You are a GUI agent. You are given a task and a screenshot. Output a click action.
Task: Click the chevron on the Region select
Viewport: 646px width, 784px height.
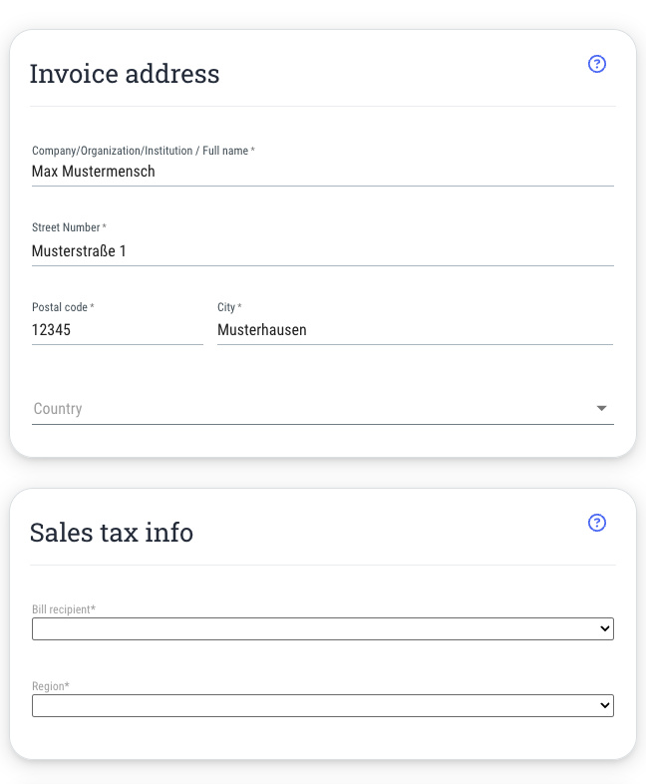[604, 706]
